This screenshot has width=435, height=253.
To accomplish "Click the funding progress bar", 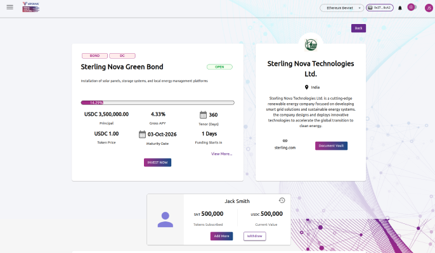I will [x=157, y=102].
